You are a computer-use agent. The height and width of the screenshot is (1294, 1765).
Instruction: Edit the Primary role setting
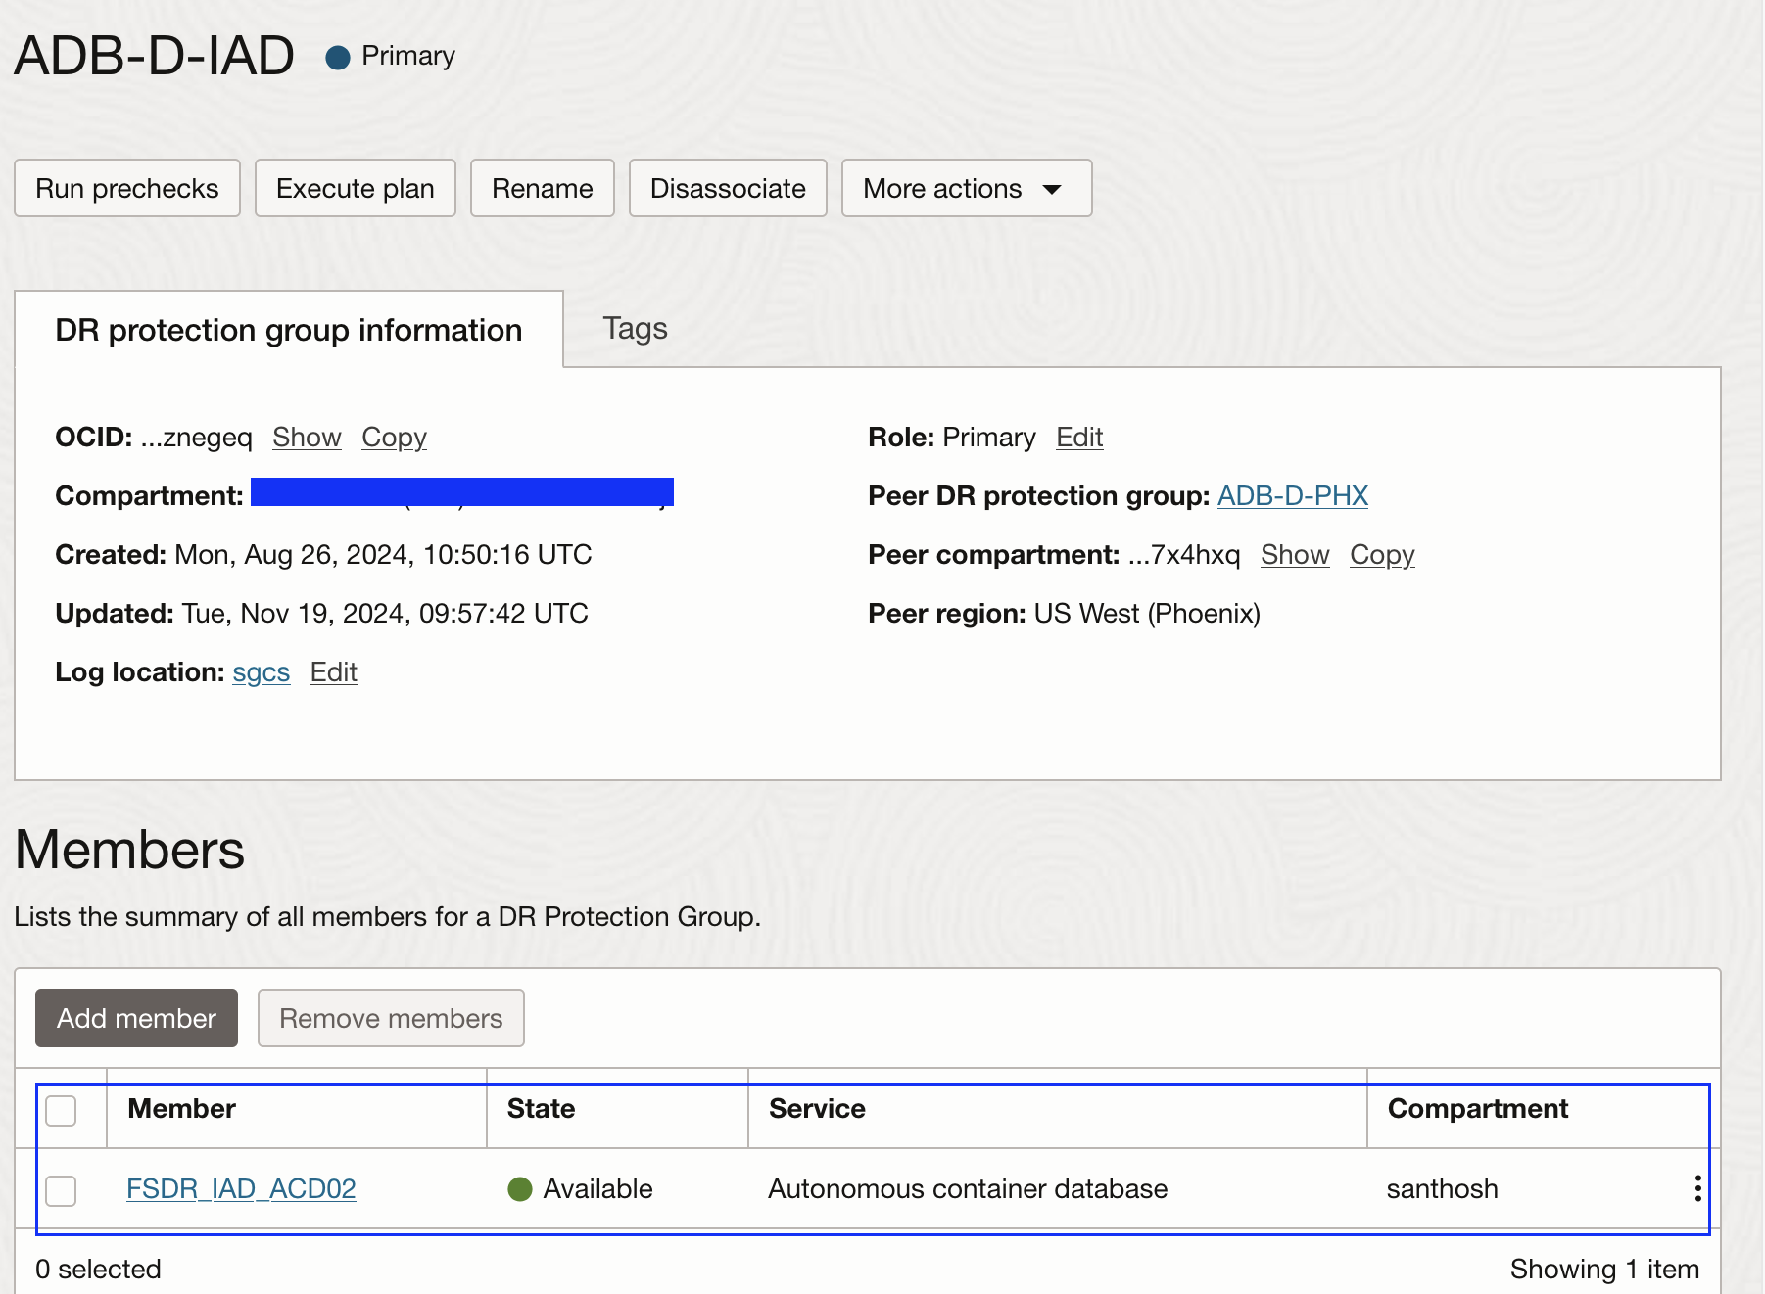(x=1078, y=438)
